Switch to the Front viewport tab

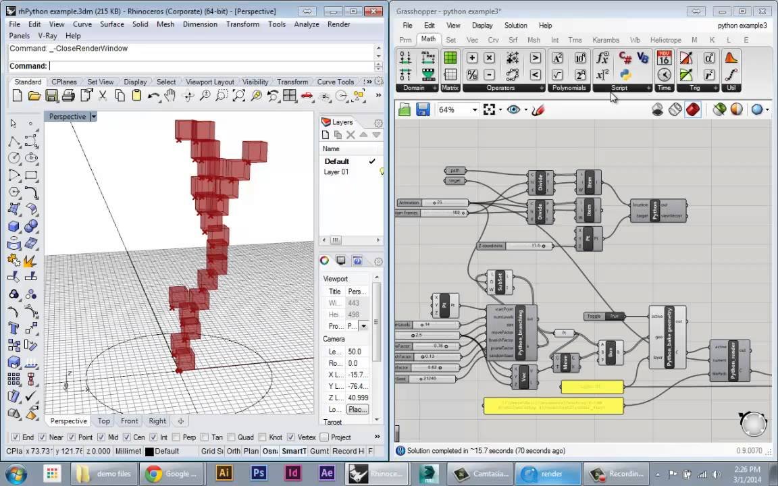[130, 421]
